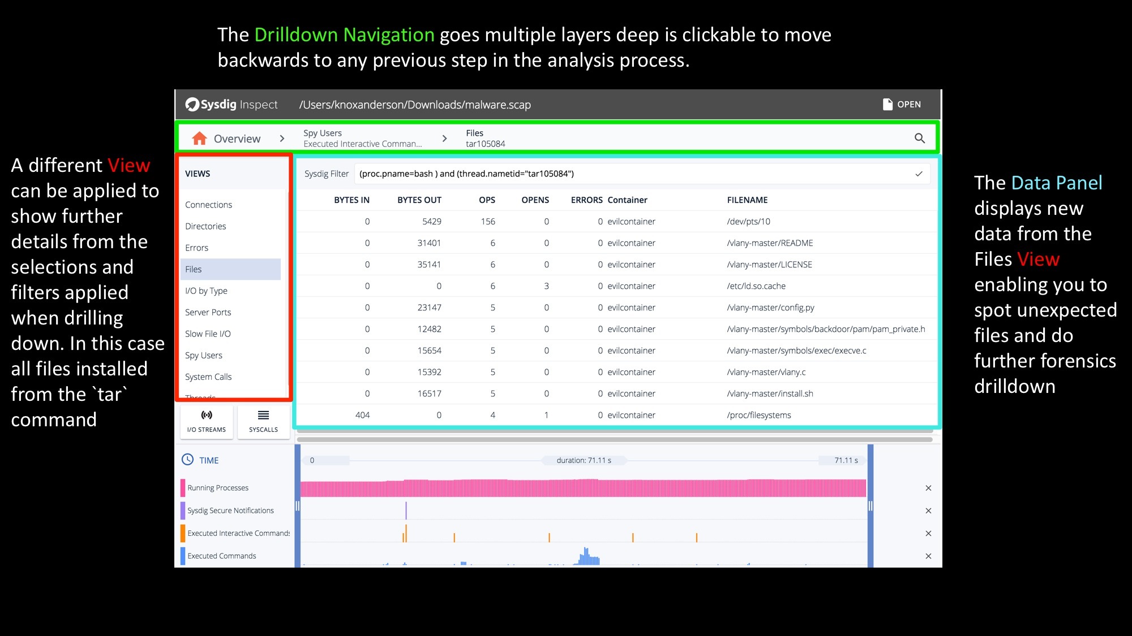Select the I/O by Type view
Viewport: 1132px width, 636px height.
point(230,291)
